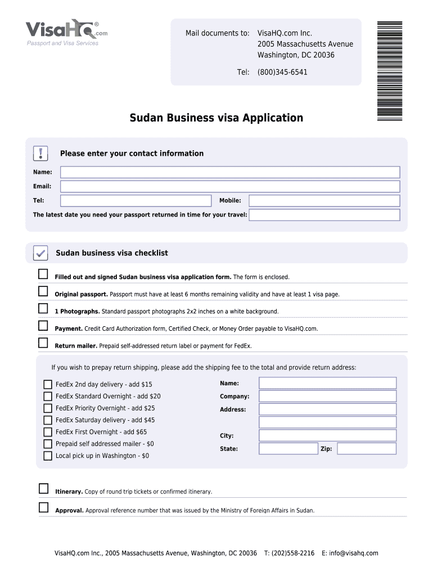
Task: Click the barcode at top right
Action: click(x=390, y=70)
